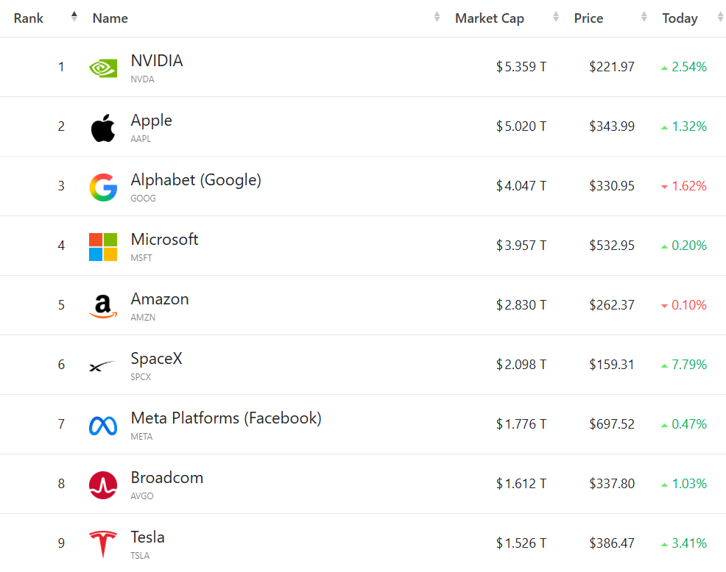Image resolution: width=726 pixels, height=572 pixels.
Task: Open the Broadcom company name link
Action: click(167, 477)
